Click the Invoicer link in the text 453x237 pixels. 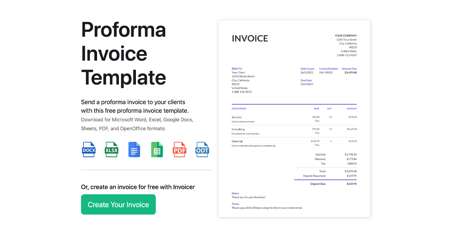[183, 187]
